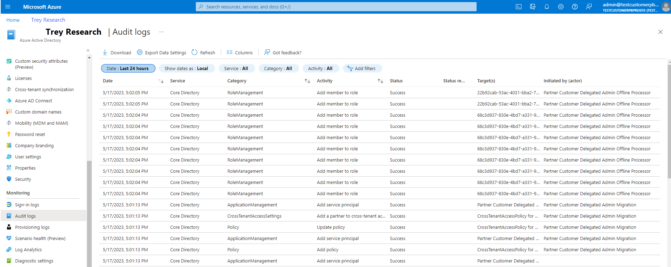Viewport: 671px width, 267px height.
Task: Sort by the Date column arrows
Action: pos(161,81)
